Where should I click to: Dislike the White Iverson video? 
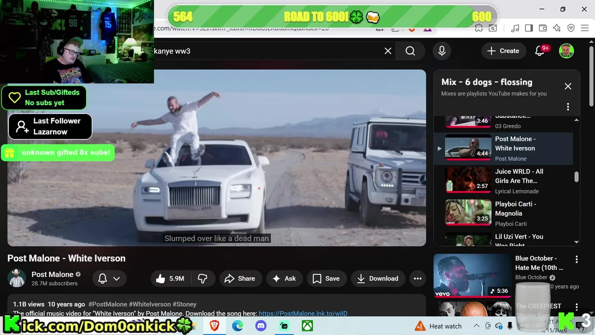pos(203,279)
